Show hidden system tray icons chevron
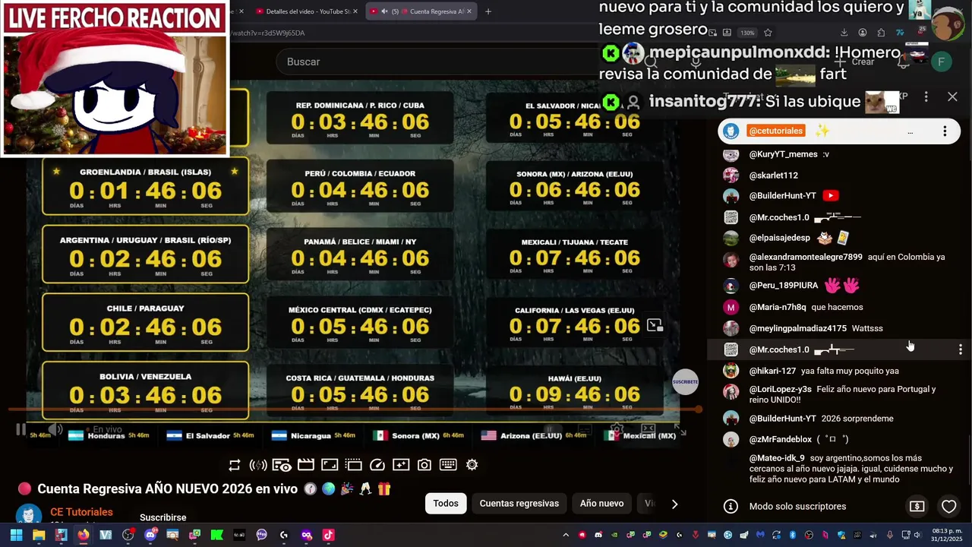972x547 pixels. pyautogui.click(x=566, y=535)
